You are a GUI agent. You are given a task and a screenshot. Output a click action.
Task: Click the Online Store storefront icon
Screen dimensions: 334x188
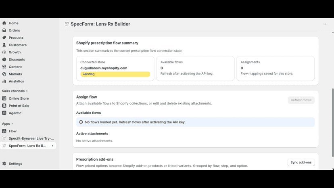4,98
